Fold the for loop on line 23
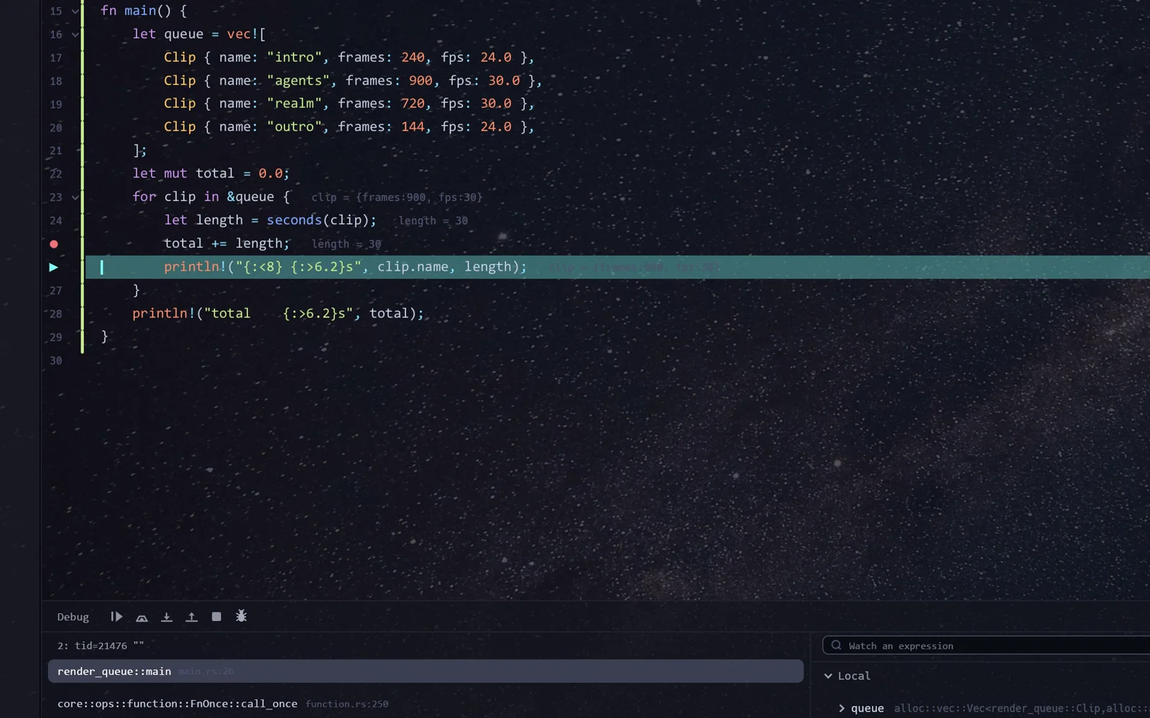Screen dimensions: 1150x718 pos(75,197)
